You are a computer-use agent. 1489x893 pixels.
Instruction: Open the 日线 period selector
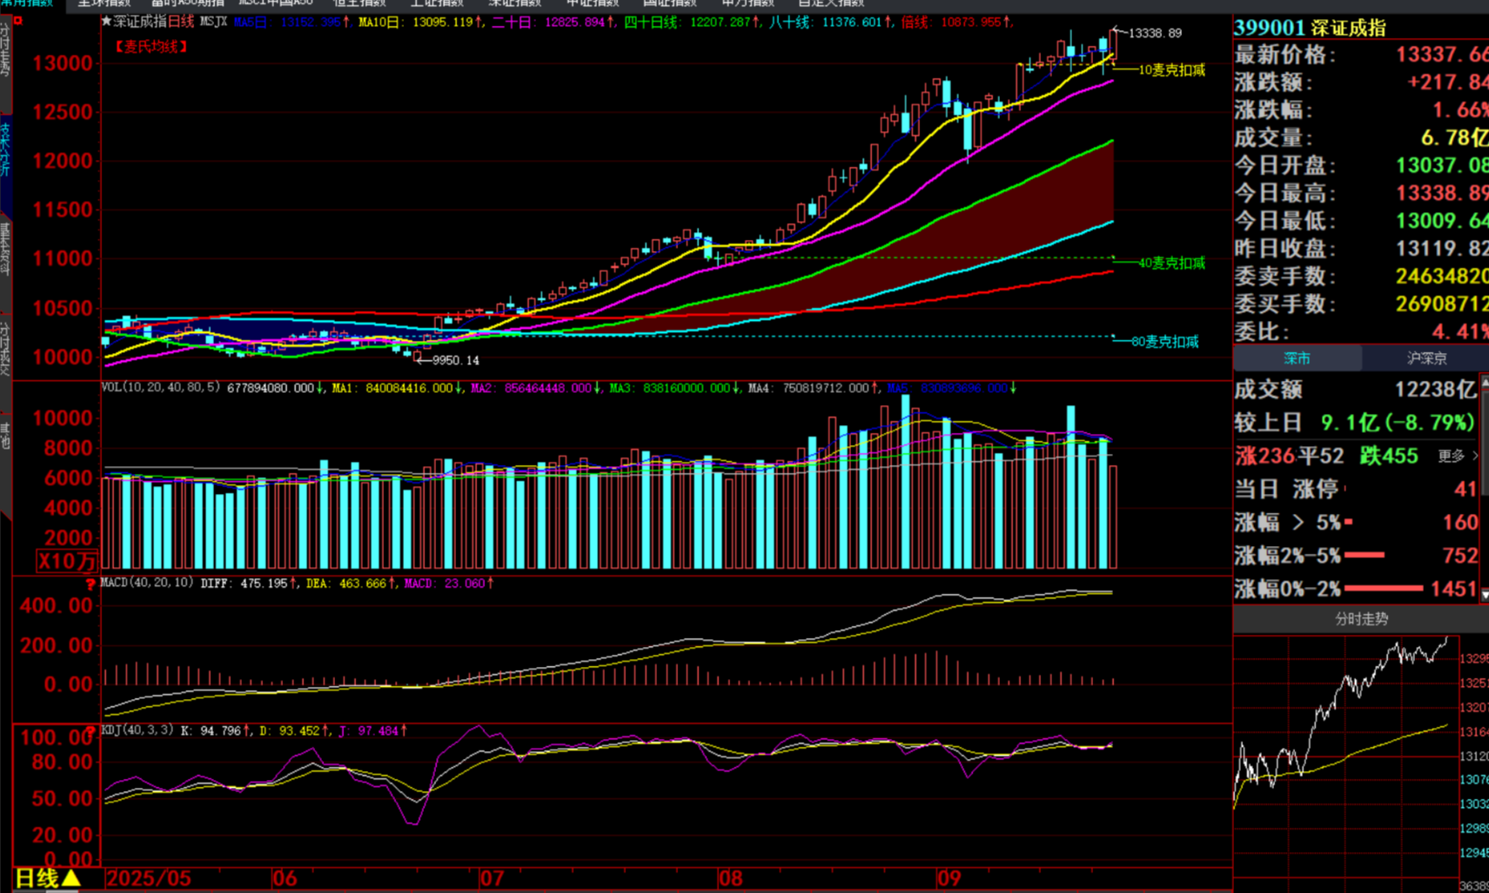(x=49, y=878)
